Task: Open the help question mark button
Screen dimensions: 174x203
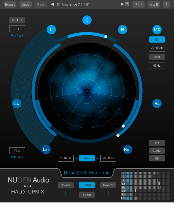Action: click(166, 4)
